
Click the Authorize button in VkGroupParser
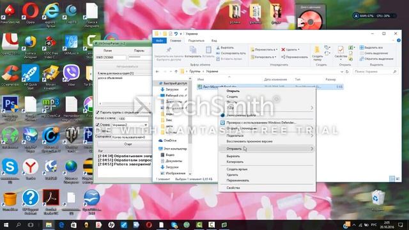pyautogui.click(x=125, y=66)
